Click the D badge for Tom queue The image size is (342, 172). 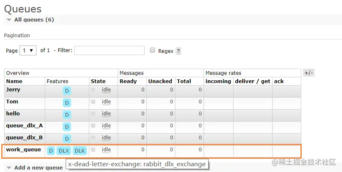67,103
